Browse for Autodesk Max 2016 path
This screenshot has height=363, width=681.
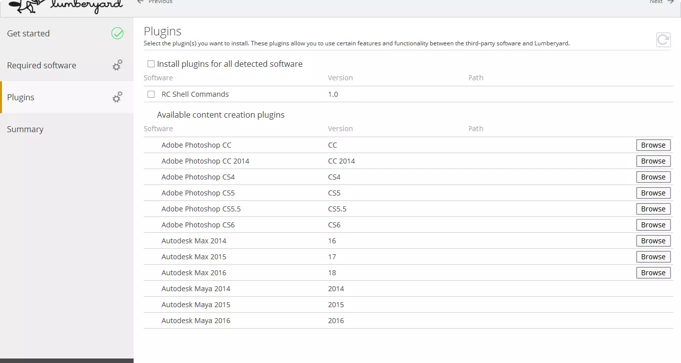pos(653,273)
